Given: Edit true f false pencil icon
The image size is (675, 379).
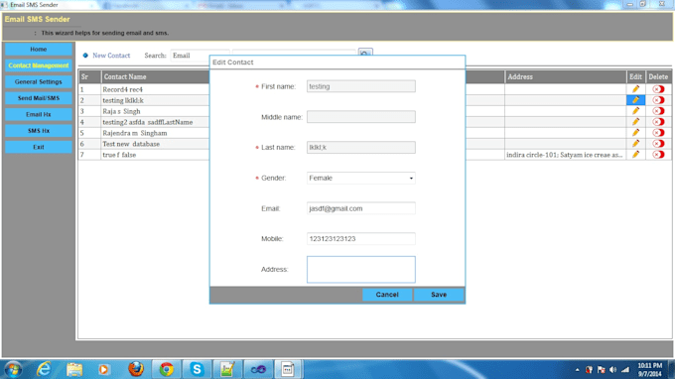Looking at the screenshot, I should click(x=635, y=155).
